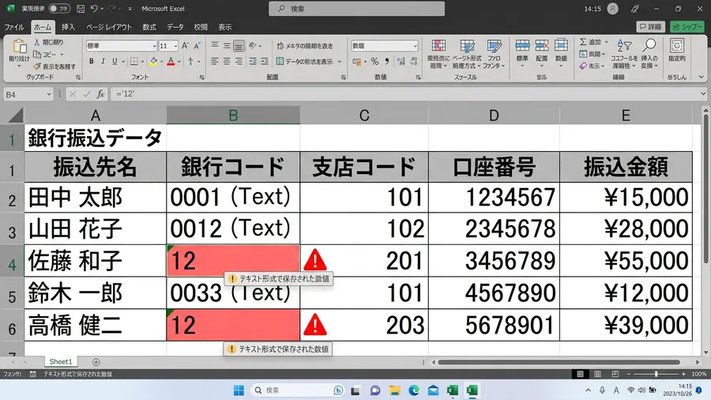The height and width of the screenshot is (400, 711).
Task: Toggle Align Left for text
Action: pyautogui.click(x=215, y=61)
